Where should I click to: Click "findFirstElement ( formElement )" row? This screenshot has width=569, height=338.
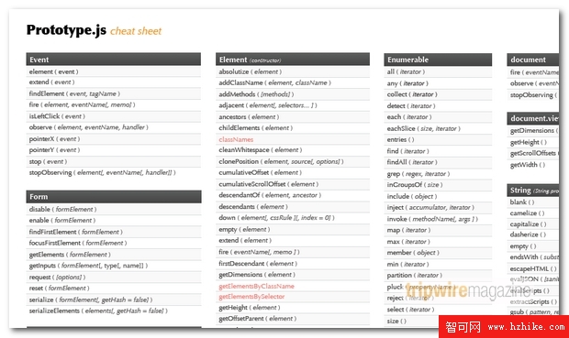point(114,232)
